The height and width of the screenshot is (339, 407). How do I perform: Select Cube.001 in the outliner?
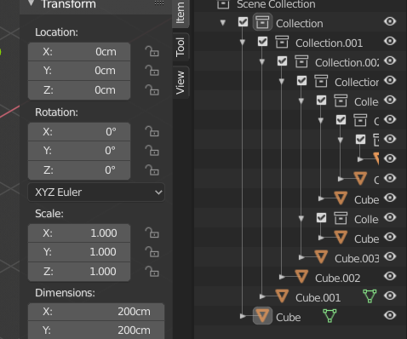318,297
